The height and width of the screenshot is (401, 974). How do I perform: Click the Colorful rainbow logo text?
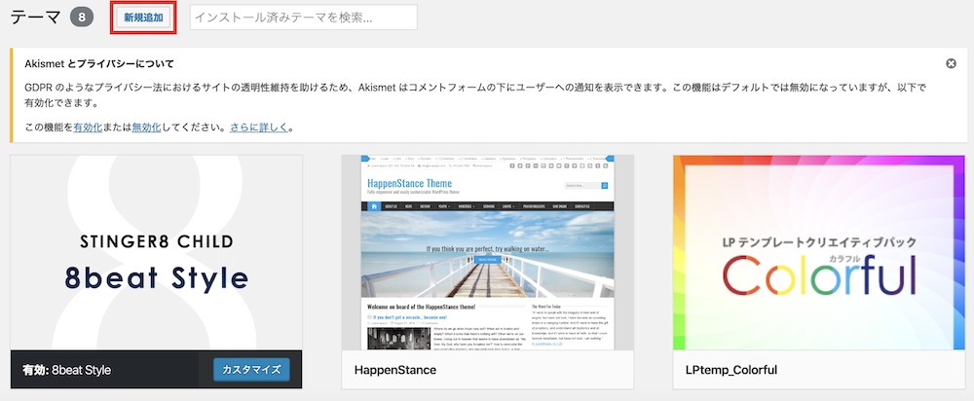click(x=819, y=275)
